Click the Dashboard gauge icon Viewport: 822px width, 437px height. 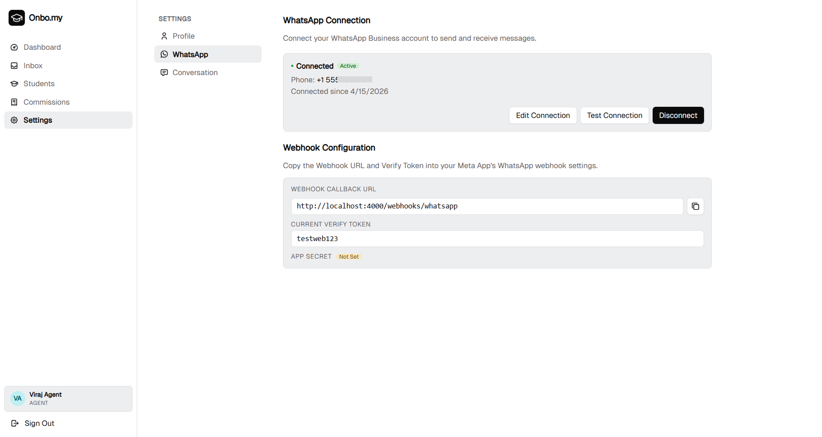(x=14, y=47)
